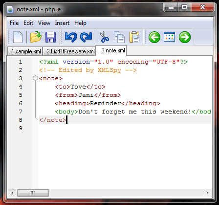Click the word Jani in line 5
The height and width of the screenshot is (205, 219).
pyautogui.click(x=86, y=95)
